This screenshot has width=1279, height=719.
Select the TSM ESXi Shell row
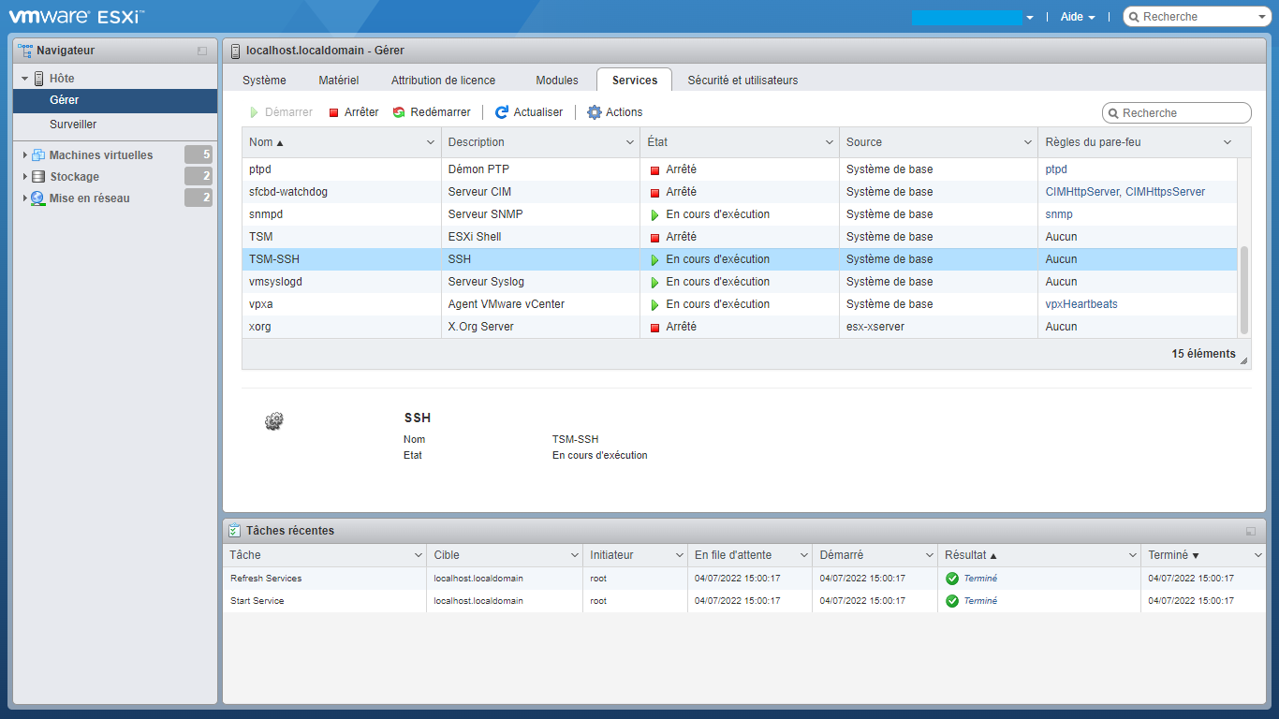(740, 237)
